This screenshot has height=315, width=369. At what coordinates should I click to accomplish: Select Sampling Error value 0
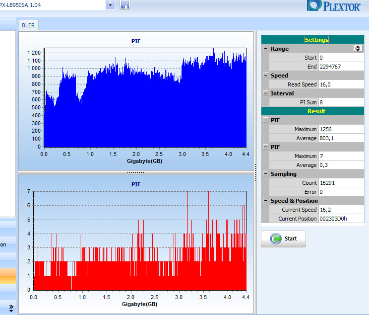point(341,192)
